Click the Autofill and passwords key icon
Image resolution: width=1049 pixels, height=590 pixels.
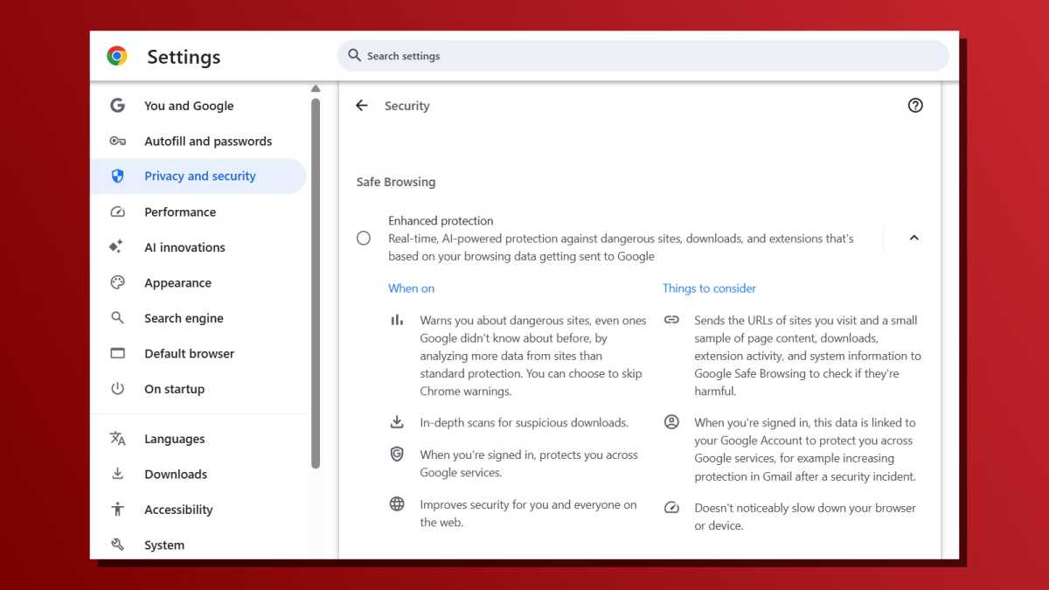[x=118, y=141]
